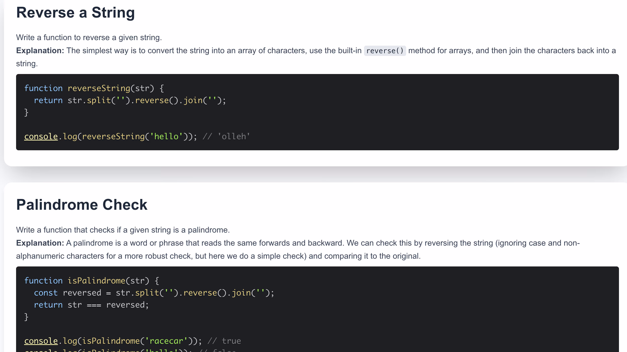Click the 'hello' string literal
The height and width of the screenshot is (352, 627).
coord(166,136)
